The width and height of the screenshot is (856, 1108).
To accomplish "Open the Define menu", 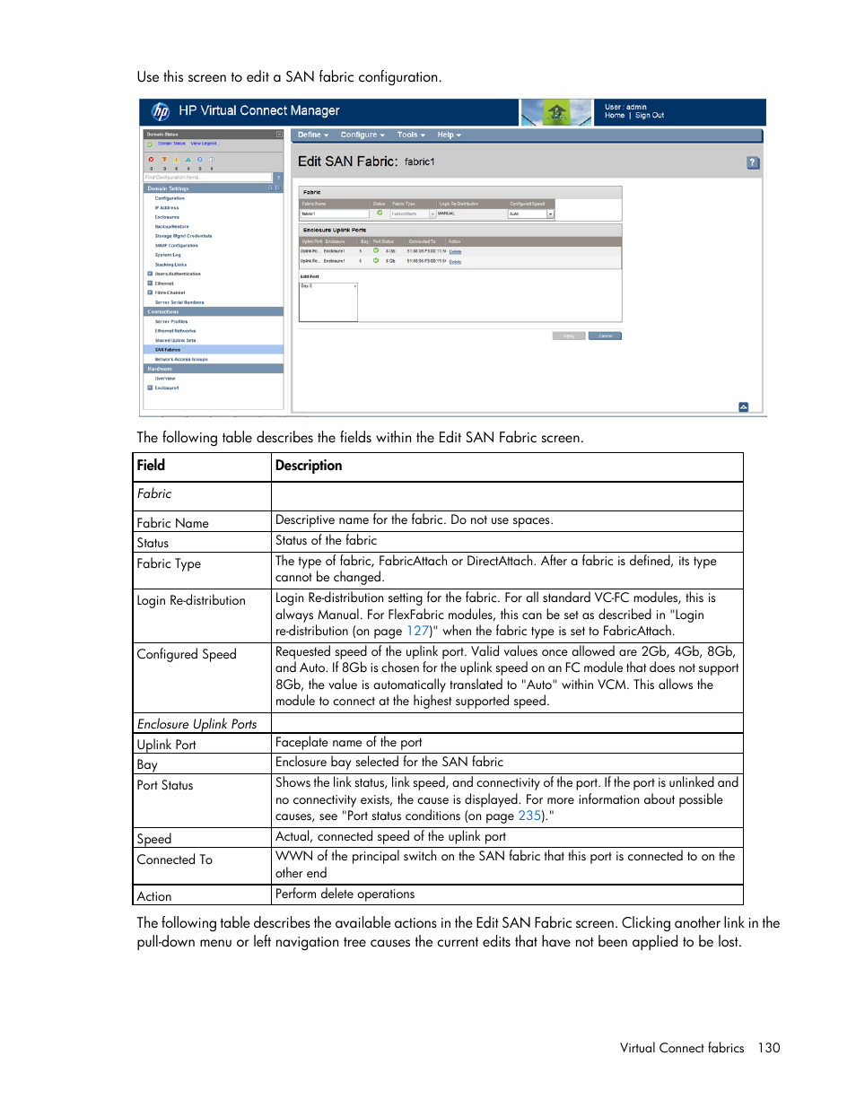I will [313, 135].
